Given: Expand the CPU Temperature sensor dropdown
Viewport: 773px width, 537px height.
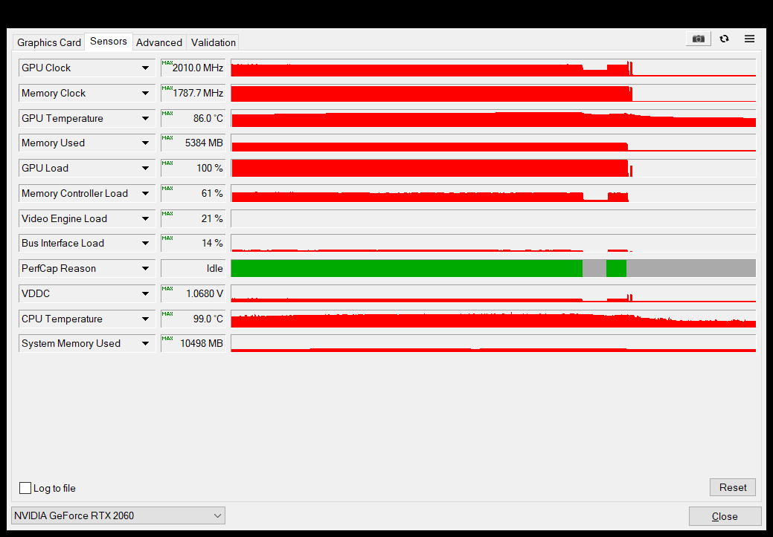Looking at the screenshot, I should 87,319.
